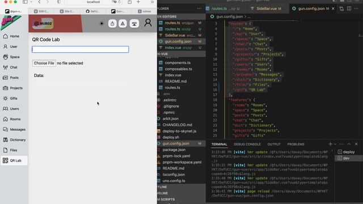
Task: Switch to the SSR Safari tab
Action: pyautogui.click(x=41, y=11)
